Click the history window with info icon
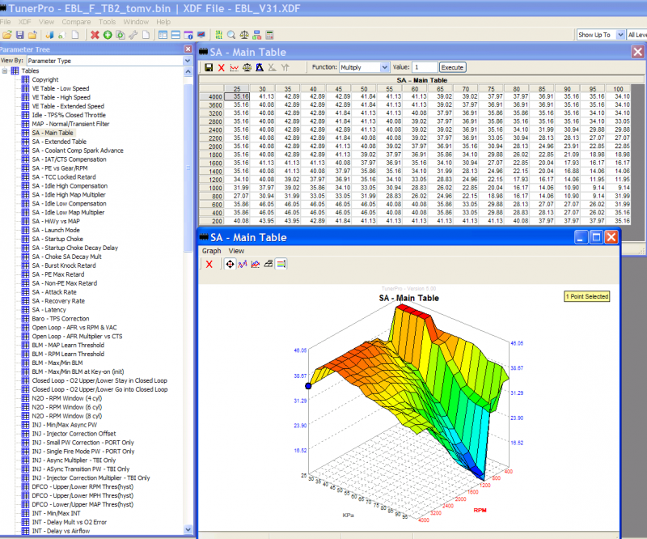The width and height of the screenshot is (647, 539). [x=188, y=35]
